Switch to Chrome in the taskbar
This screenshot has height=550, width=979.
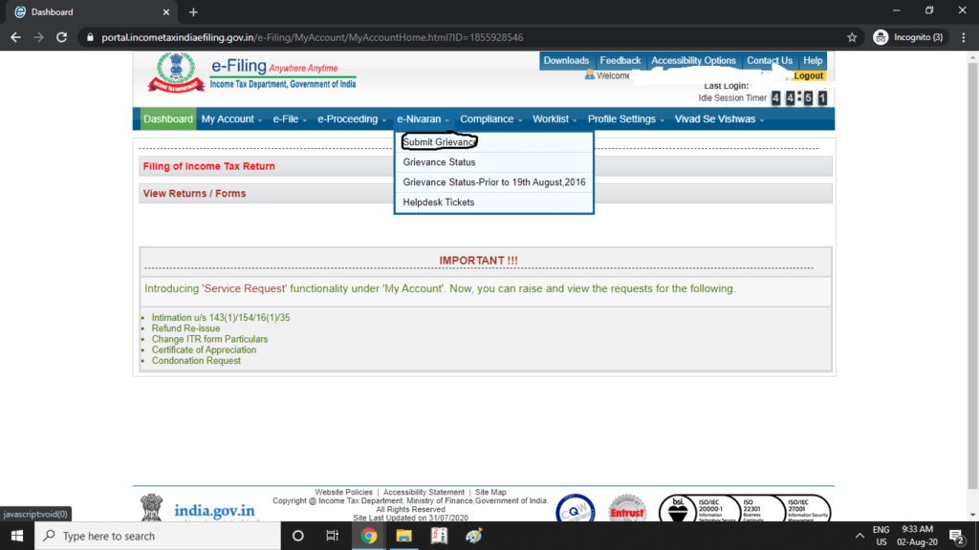(x=368, y=536)
